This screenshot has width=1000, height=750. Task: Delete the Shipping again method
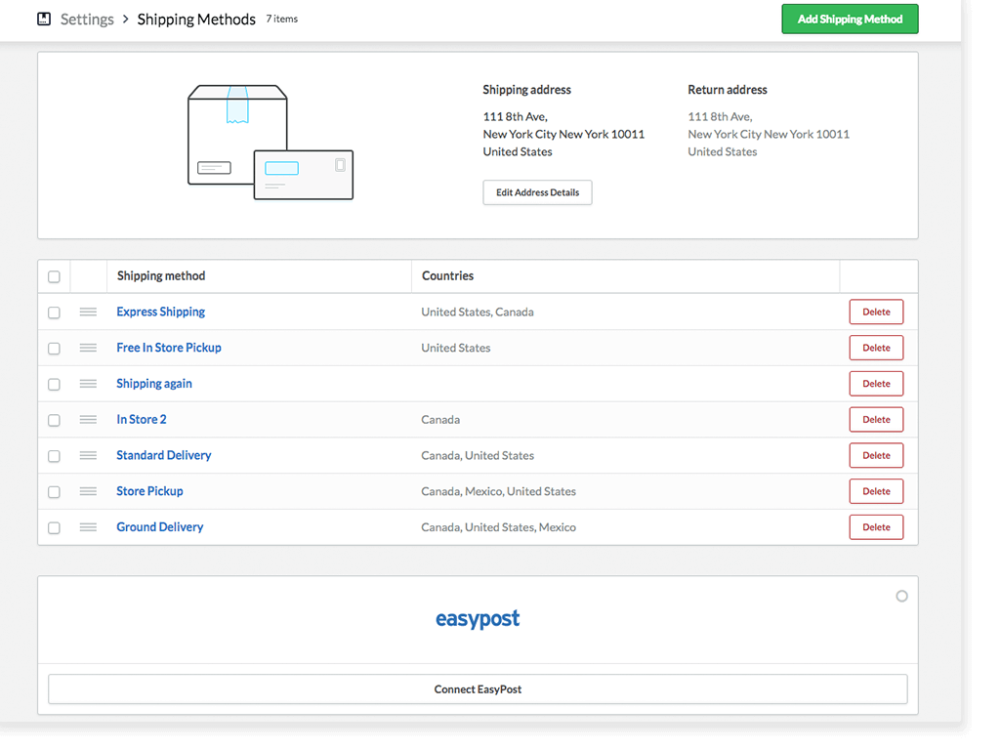click(876, 383)
